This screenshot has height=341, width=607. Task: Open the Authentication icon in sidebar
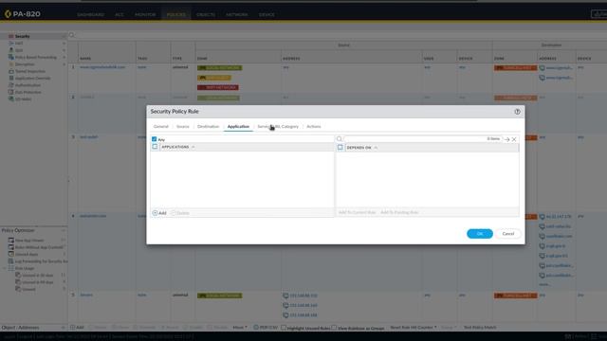(10, 85)
